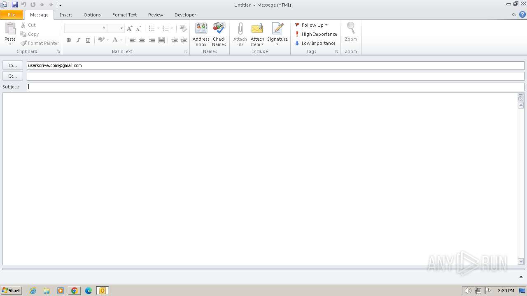Toggle Align Text Right
Image resolution: width=527 pixels, height=296 pixels.
[x=152, y=40]
